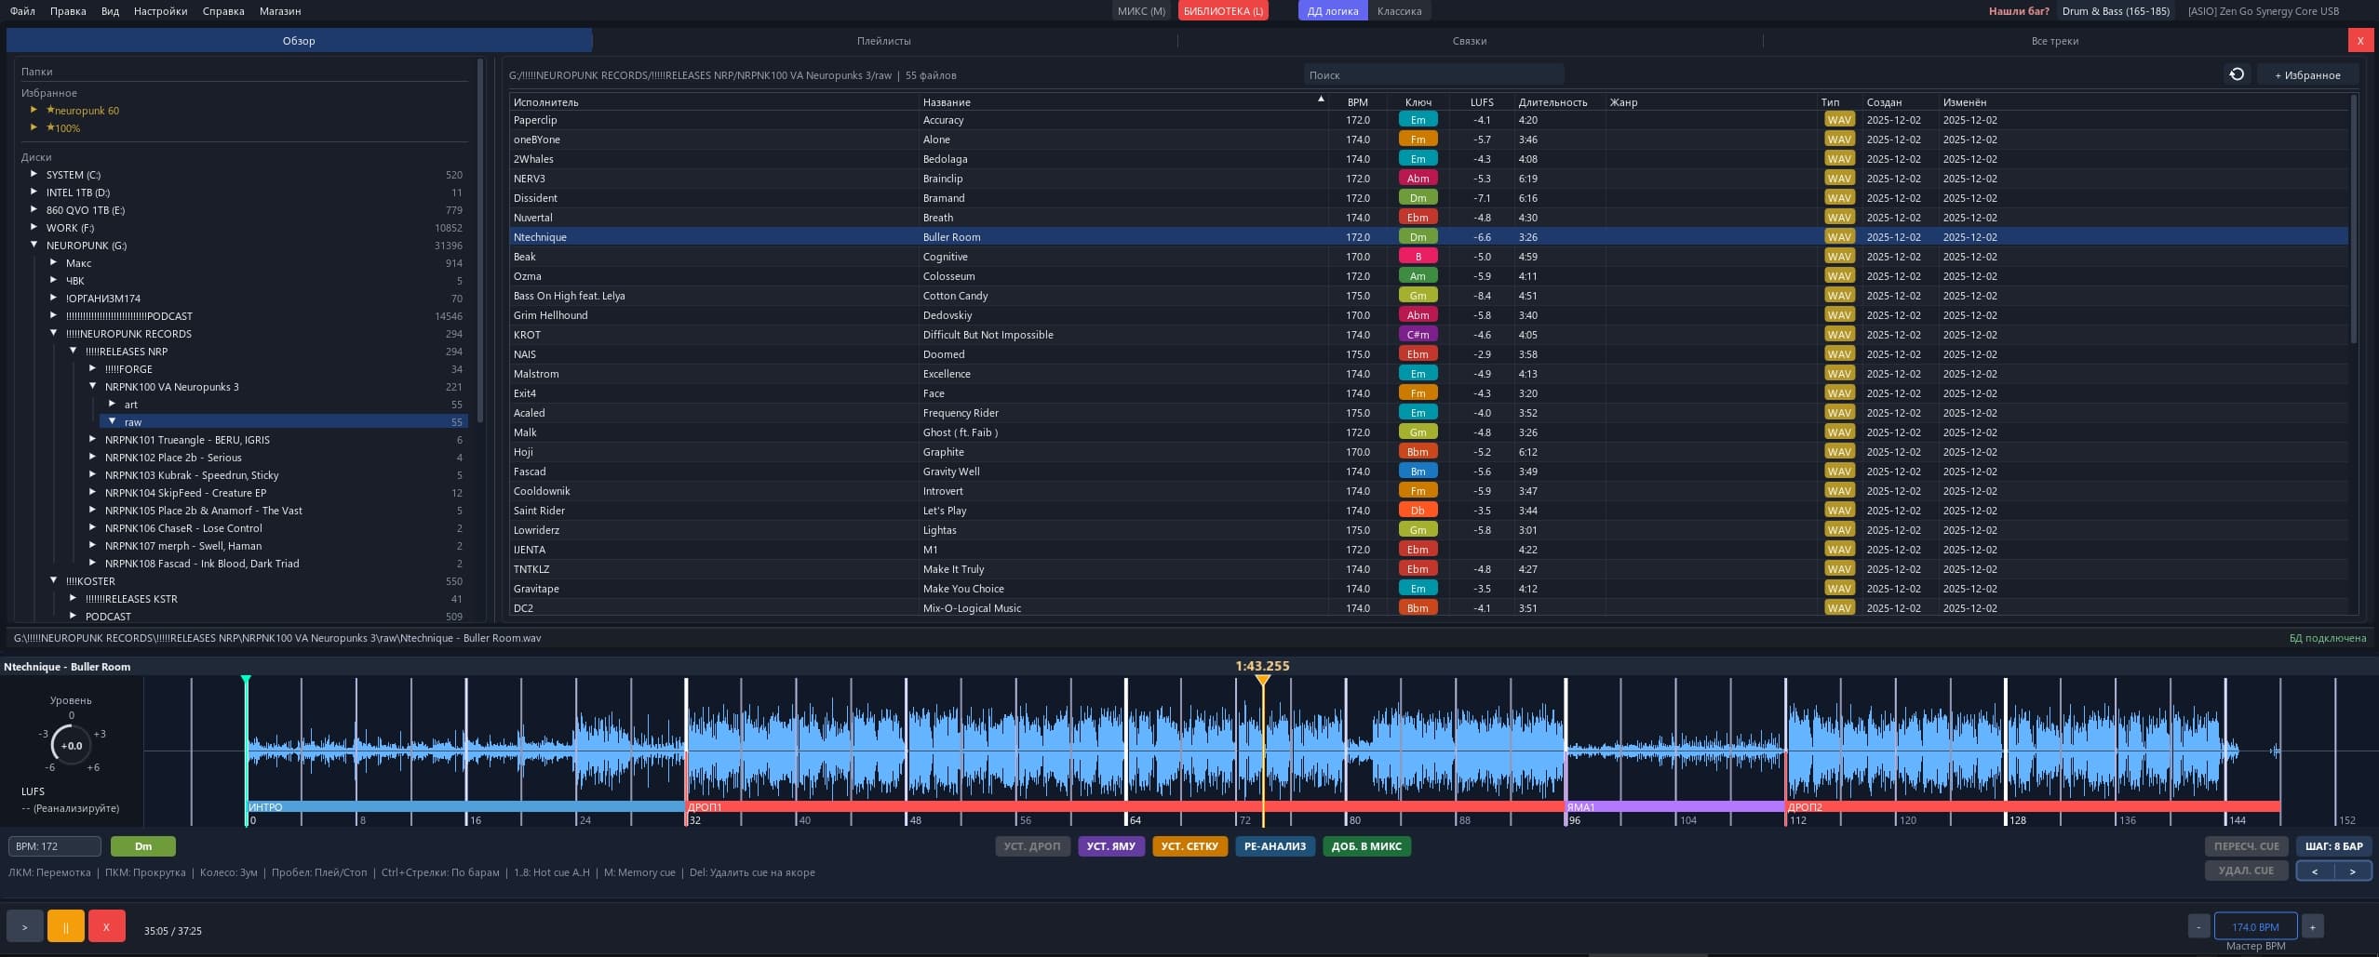Click the play button in transport bar
The image size is (2379, 957).
point(25,926)
